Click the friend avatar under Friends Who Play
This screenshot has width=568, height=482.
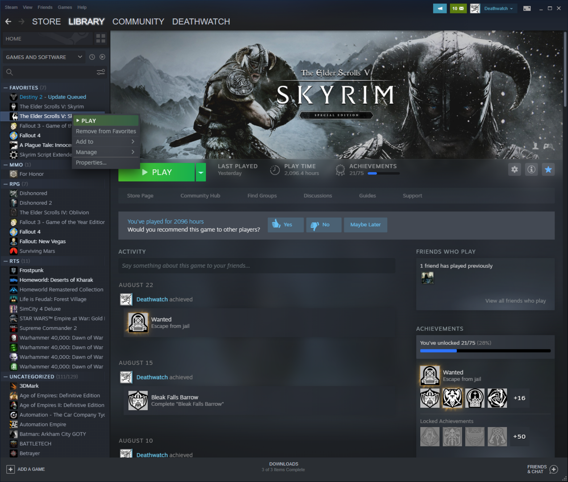pyautogui.click(x=427, y=278)
